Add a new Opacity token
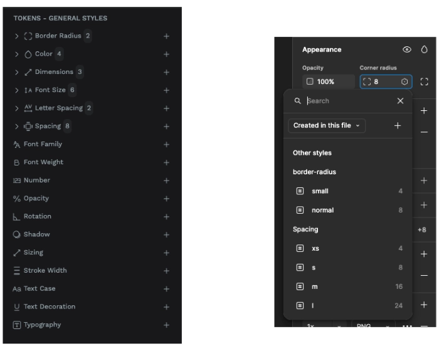Image resolution: width=439 pixels, height=351 pixels. [x=166, y=199]
